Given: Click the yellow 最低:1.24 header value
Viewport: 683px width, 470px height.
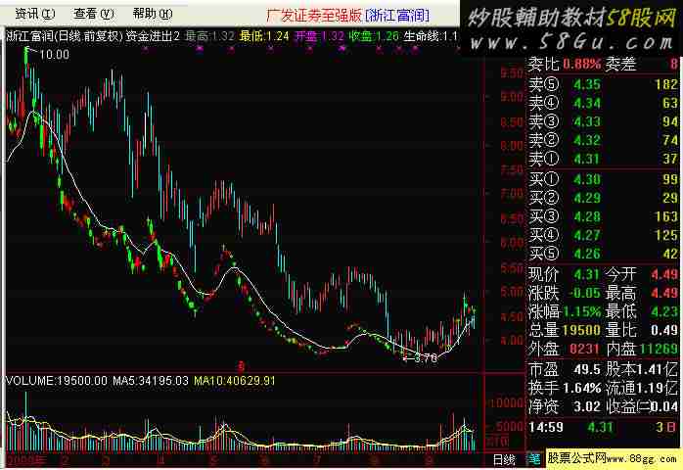Looking at the screenshot, I should click(264, 36).
